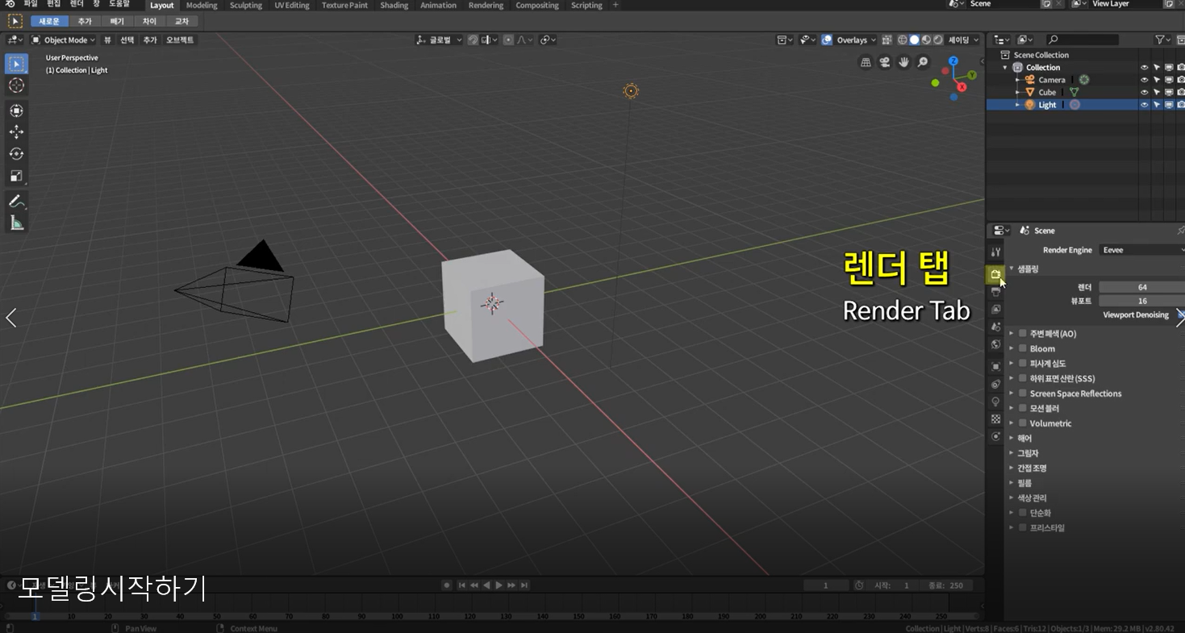Viewport: 1185px width, 633px height.
Task: Open the World properties tab (globe icon)
Action: (995, 344)
